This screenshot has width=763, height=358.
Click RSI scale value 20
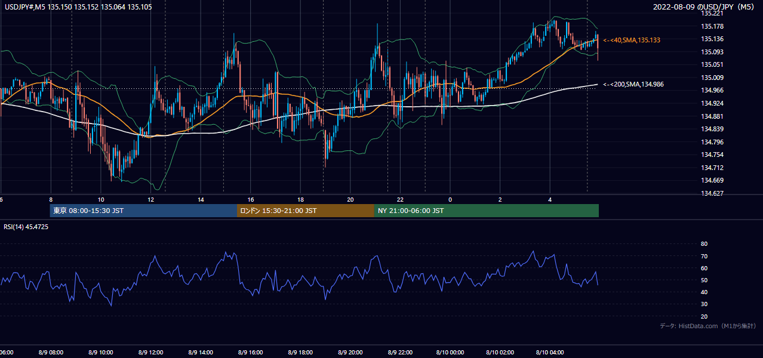tap(704, 317)
